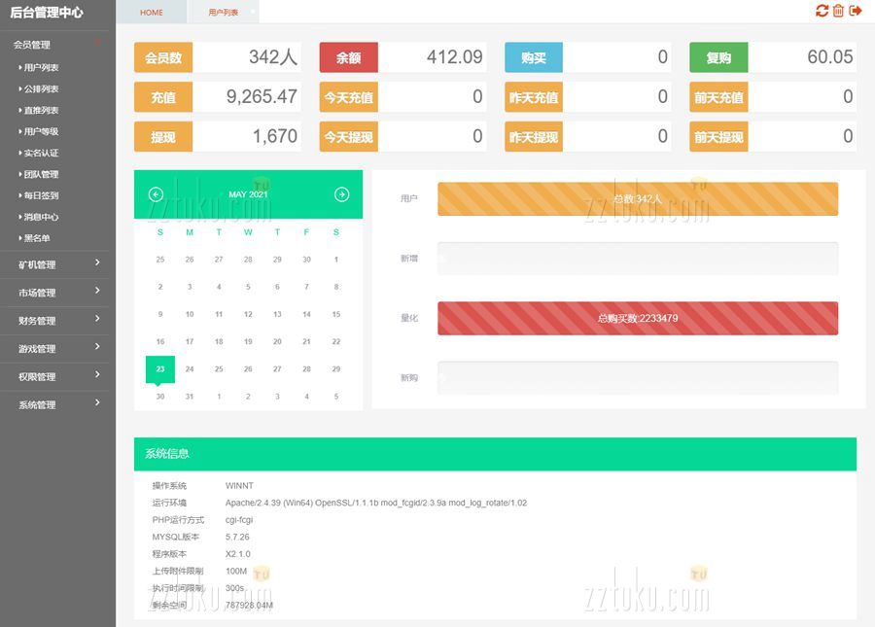Go to next month in calendar
Image resolution: width=875 pixels, height=627 pixels.
pyautogui.click(x=341, y=194)
